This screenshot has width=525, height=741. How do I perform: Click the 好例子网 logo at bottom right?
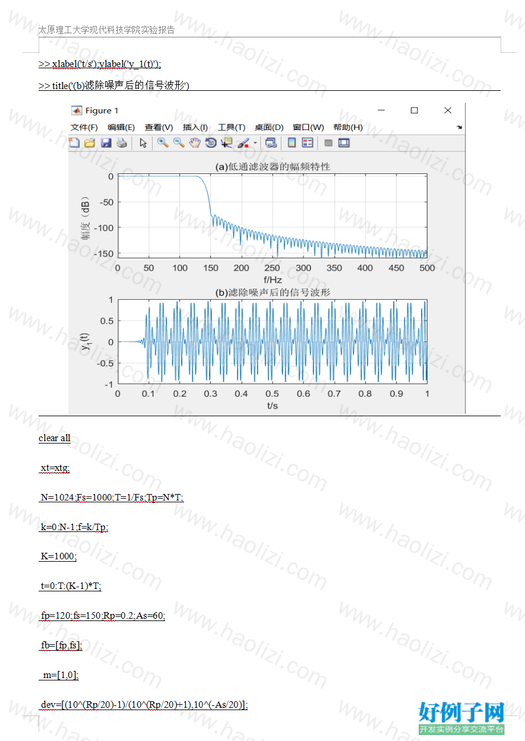click(x=462, y=718)
